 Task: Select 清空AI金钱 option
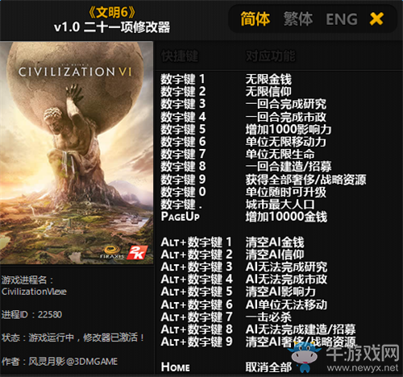click(275, 242)
